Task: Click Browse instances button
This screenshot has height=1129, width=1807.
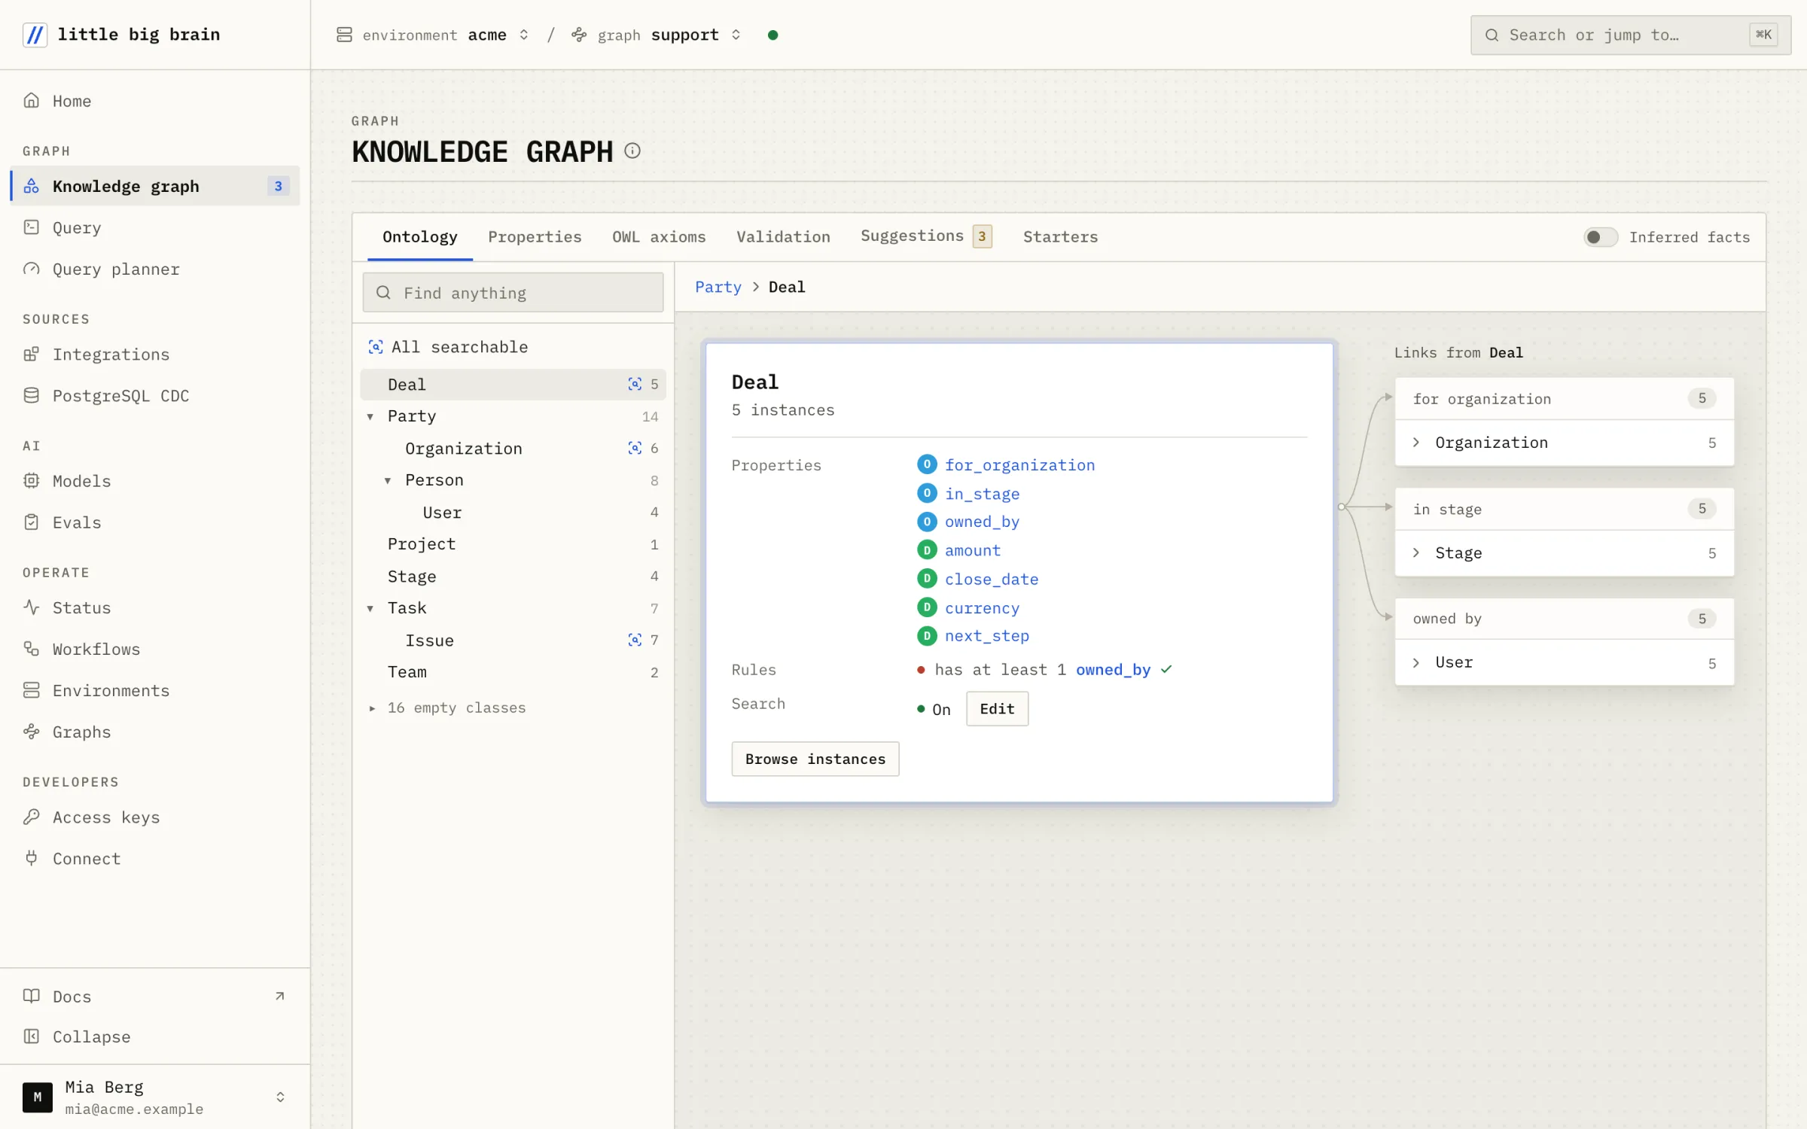Action: (x=815, y=759)
